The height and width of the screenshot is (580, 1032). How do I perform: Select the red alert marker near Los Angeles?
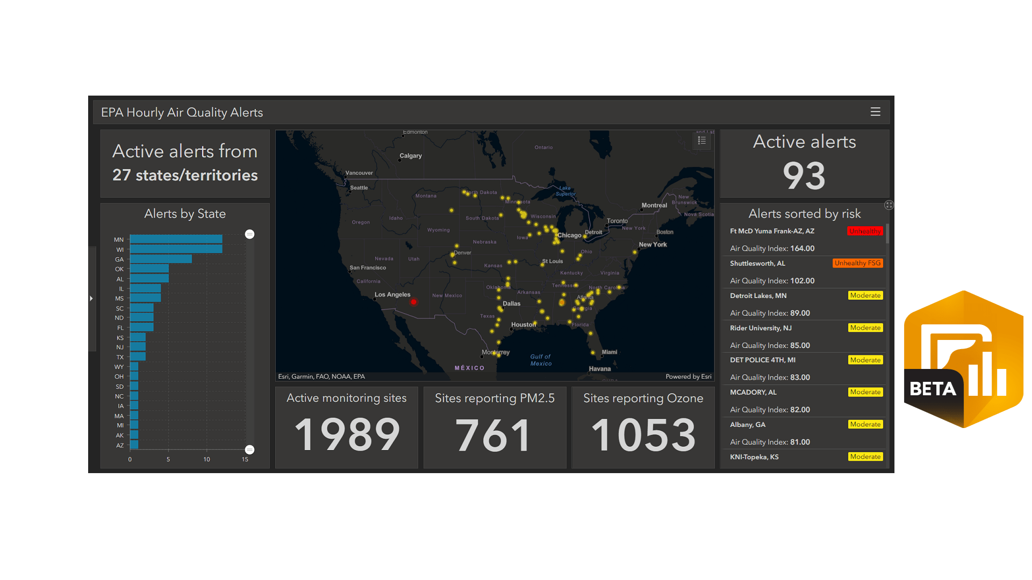(x=412, y=301)
